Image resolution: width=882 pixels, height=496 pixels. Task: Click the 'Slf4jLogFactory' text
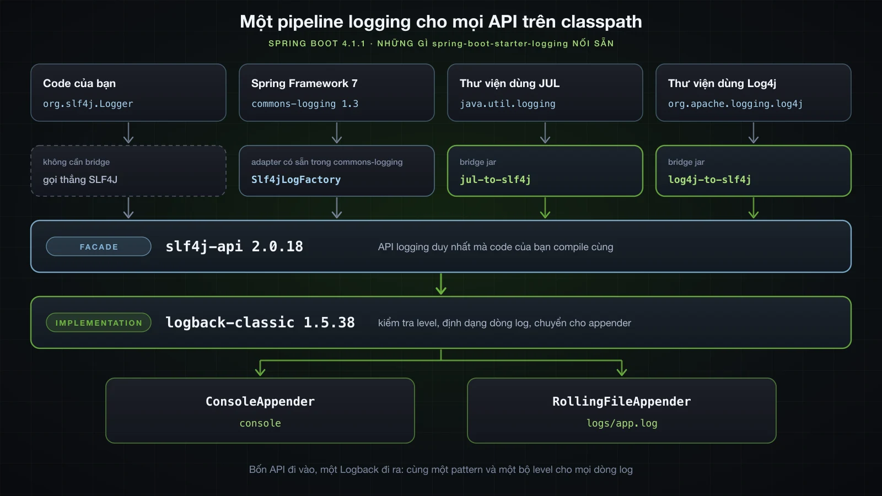pos(296,180)
